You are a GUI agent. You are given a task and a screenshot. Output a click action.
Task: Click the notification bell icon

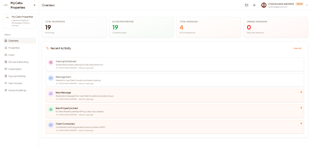click(x=254, y=5)
